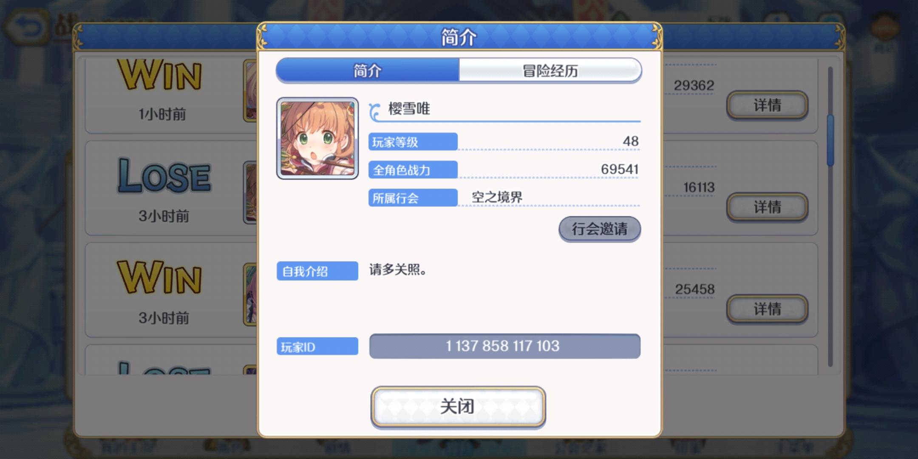Select the 简介 tab
This screenshot has width=918, height=459.
[368, 71]
